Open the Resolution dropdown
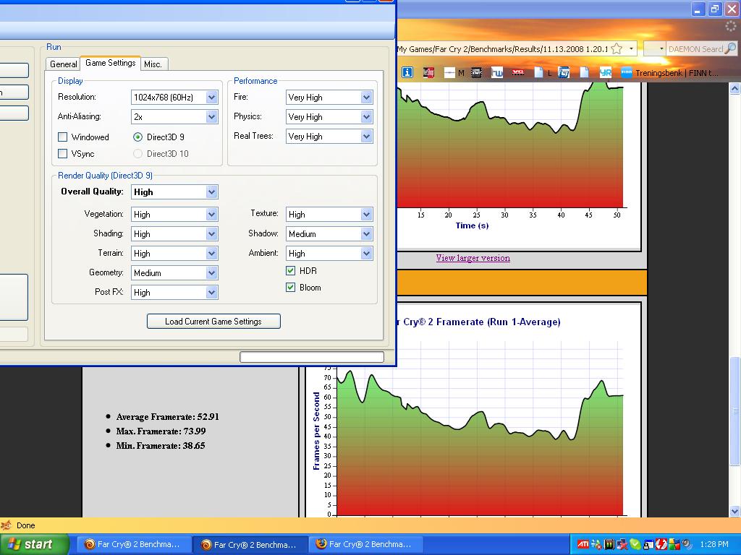The image size is (741, 555). click(174, 98)
